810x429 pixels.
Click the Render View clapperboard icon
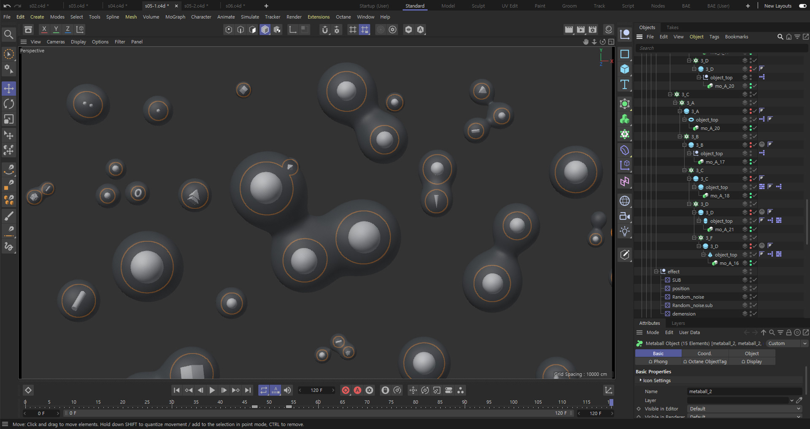[x=569, y=29]
